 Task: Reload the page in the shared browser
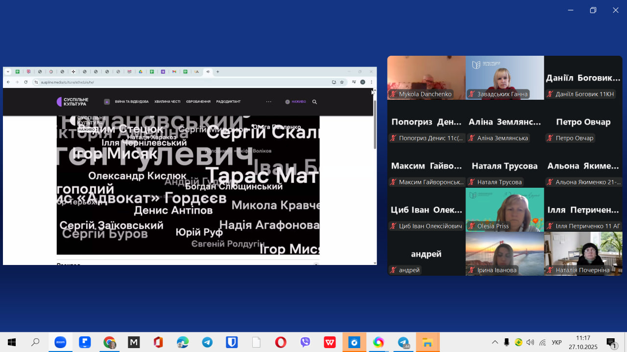[x=26, y=82]
